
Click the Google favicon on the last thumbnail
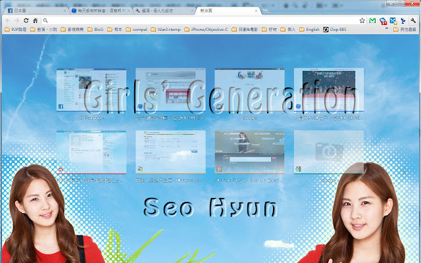[298, 169]
